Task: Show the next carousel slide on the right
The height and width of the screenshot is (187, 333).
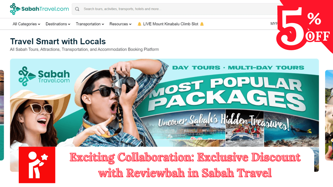Action: coord(329,115)
